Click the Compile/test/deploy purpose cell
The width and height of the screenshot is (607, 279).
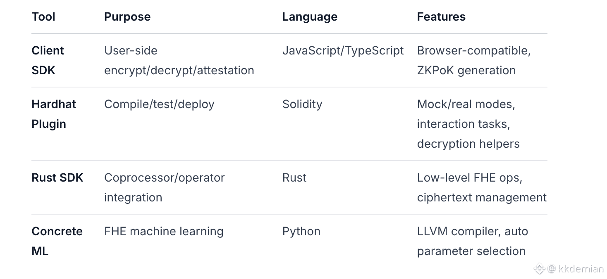pos(159,104)
